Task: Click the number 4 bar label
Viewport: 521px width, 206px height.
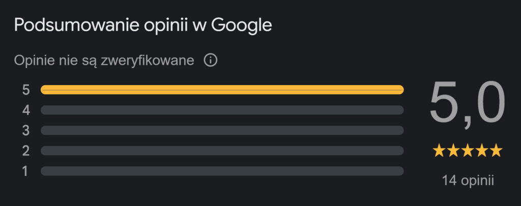Action: 26,110
